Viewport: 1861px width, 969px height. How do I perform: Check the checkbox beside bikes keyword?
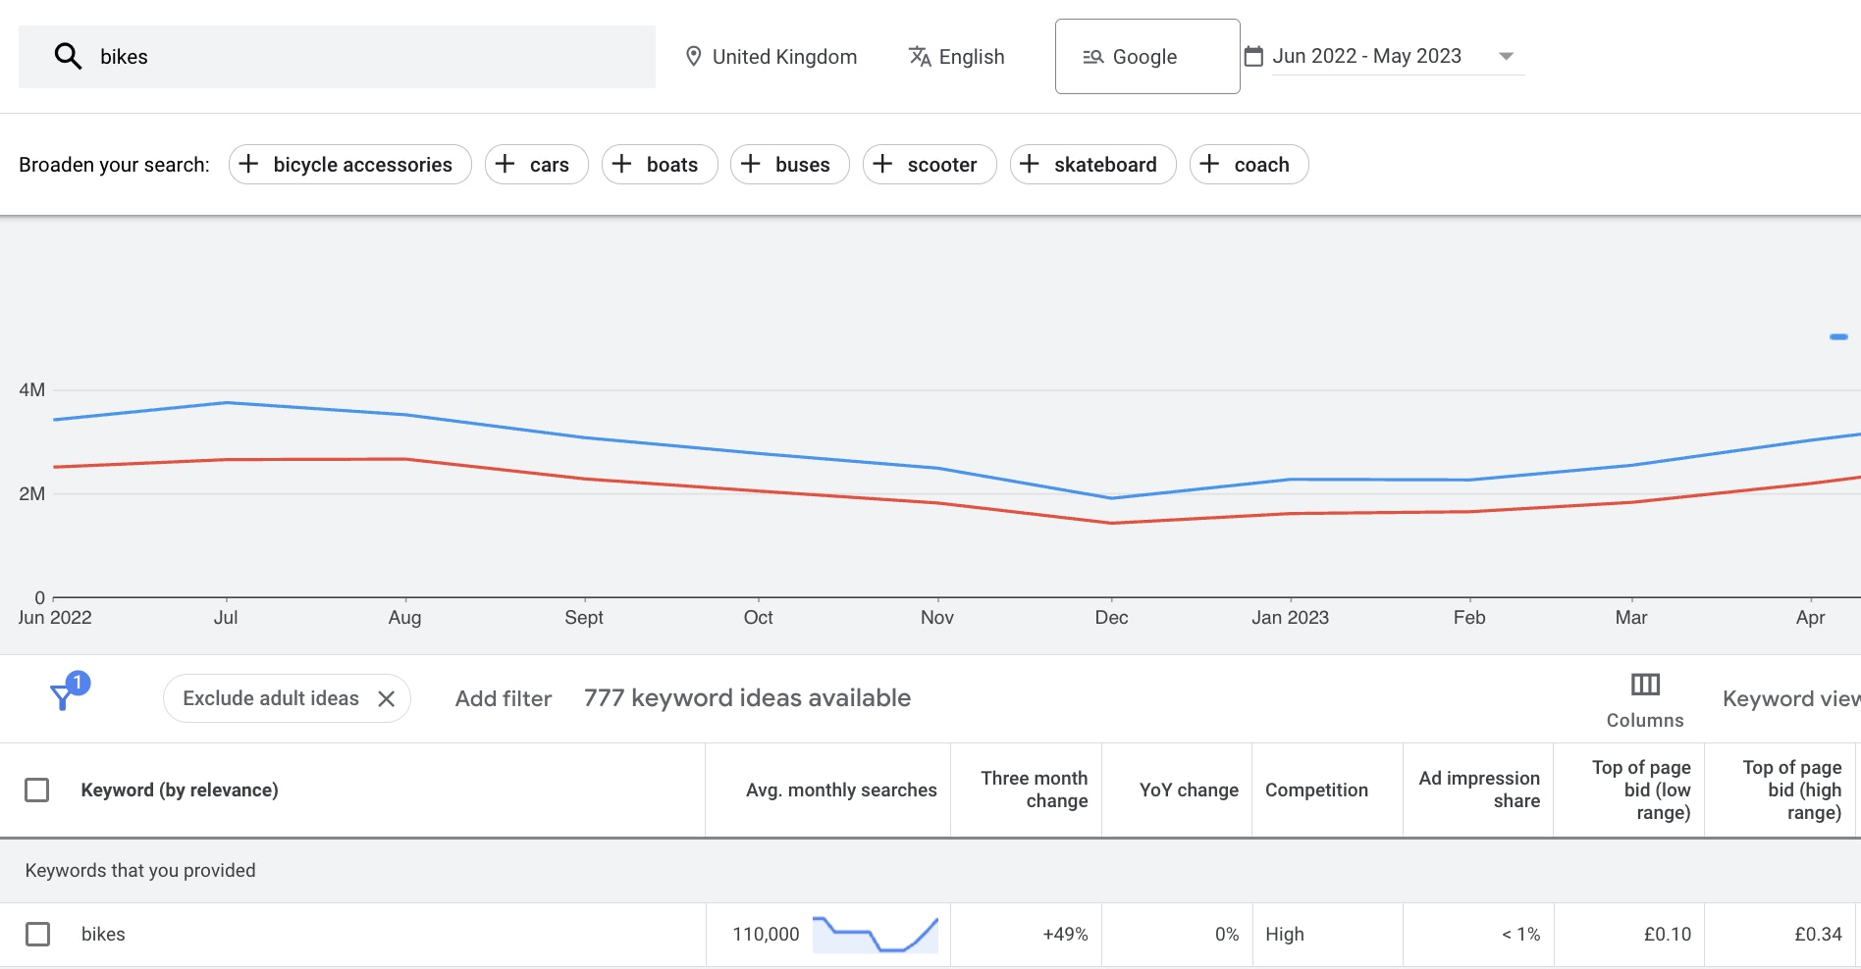pos(37,934)
